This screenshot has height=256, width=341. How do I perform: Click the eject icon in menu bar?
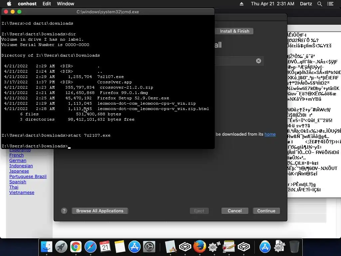242,4
